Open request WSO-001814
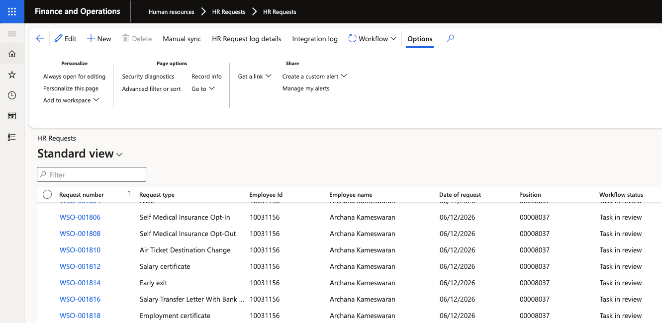This screenshot has height=323, width=662. [x=80, y=283]
